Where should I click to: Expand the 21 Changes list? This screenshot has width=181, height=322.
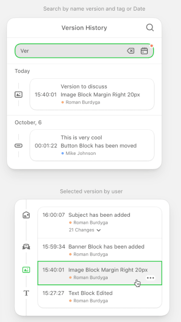[x=85, y=230]
